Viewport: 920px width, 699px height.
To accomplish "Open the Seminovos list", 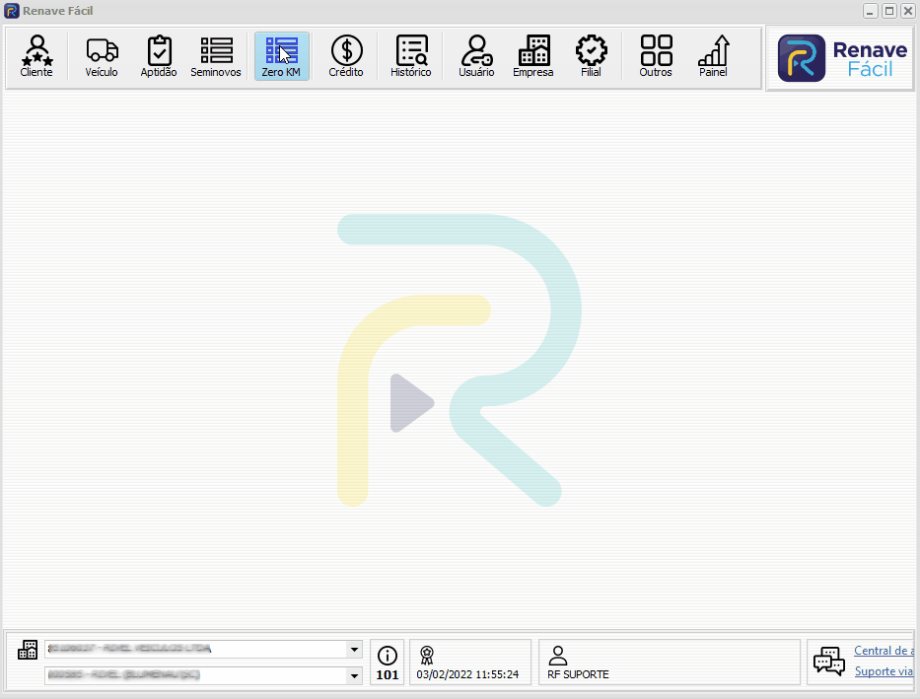I will (x=216, y=56).
